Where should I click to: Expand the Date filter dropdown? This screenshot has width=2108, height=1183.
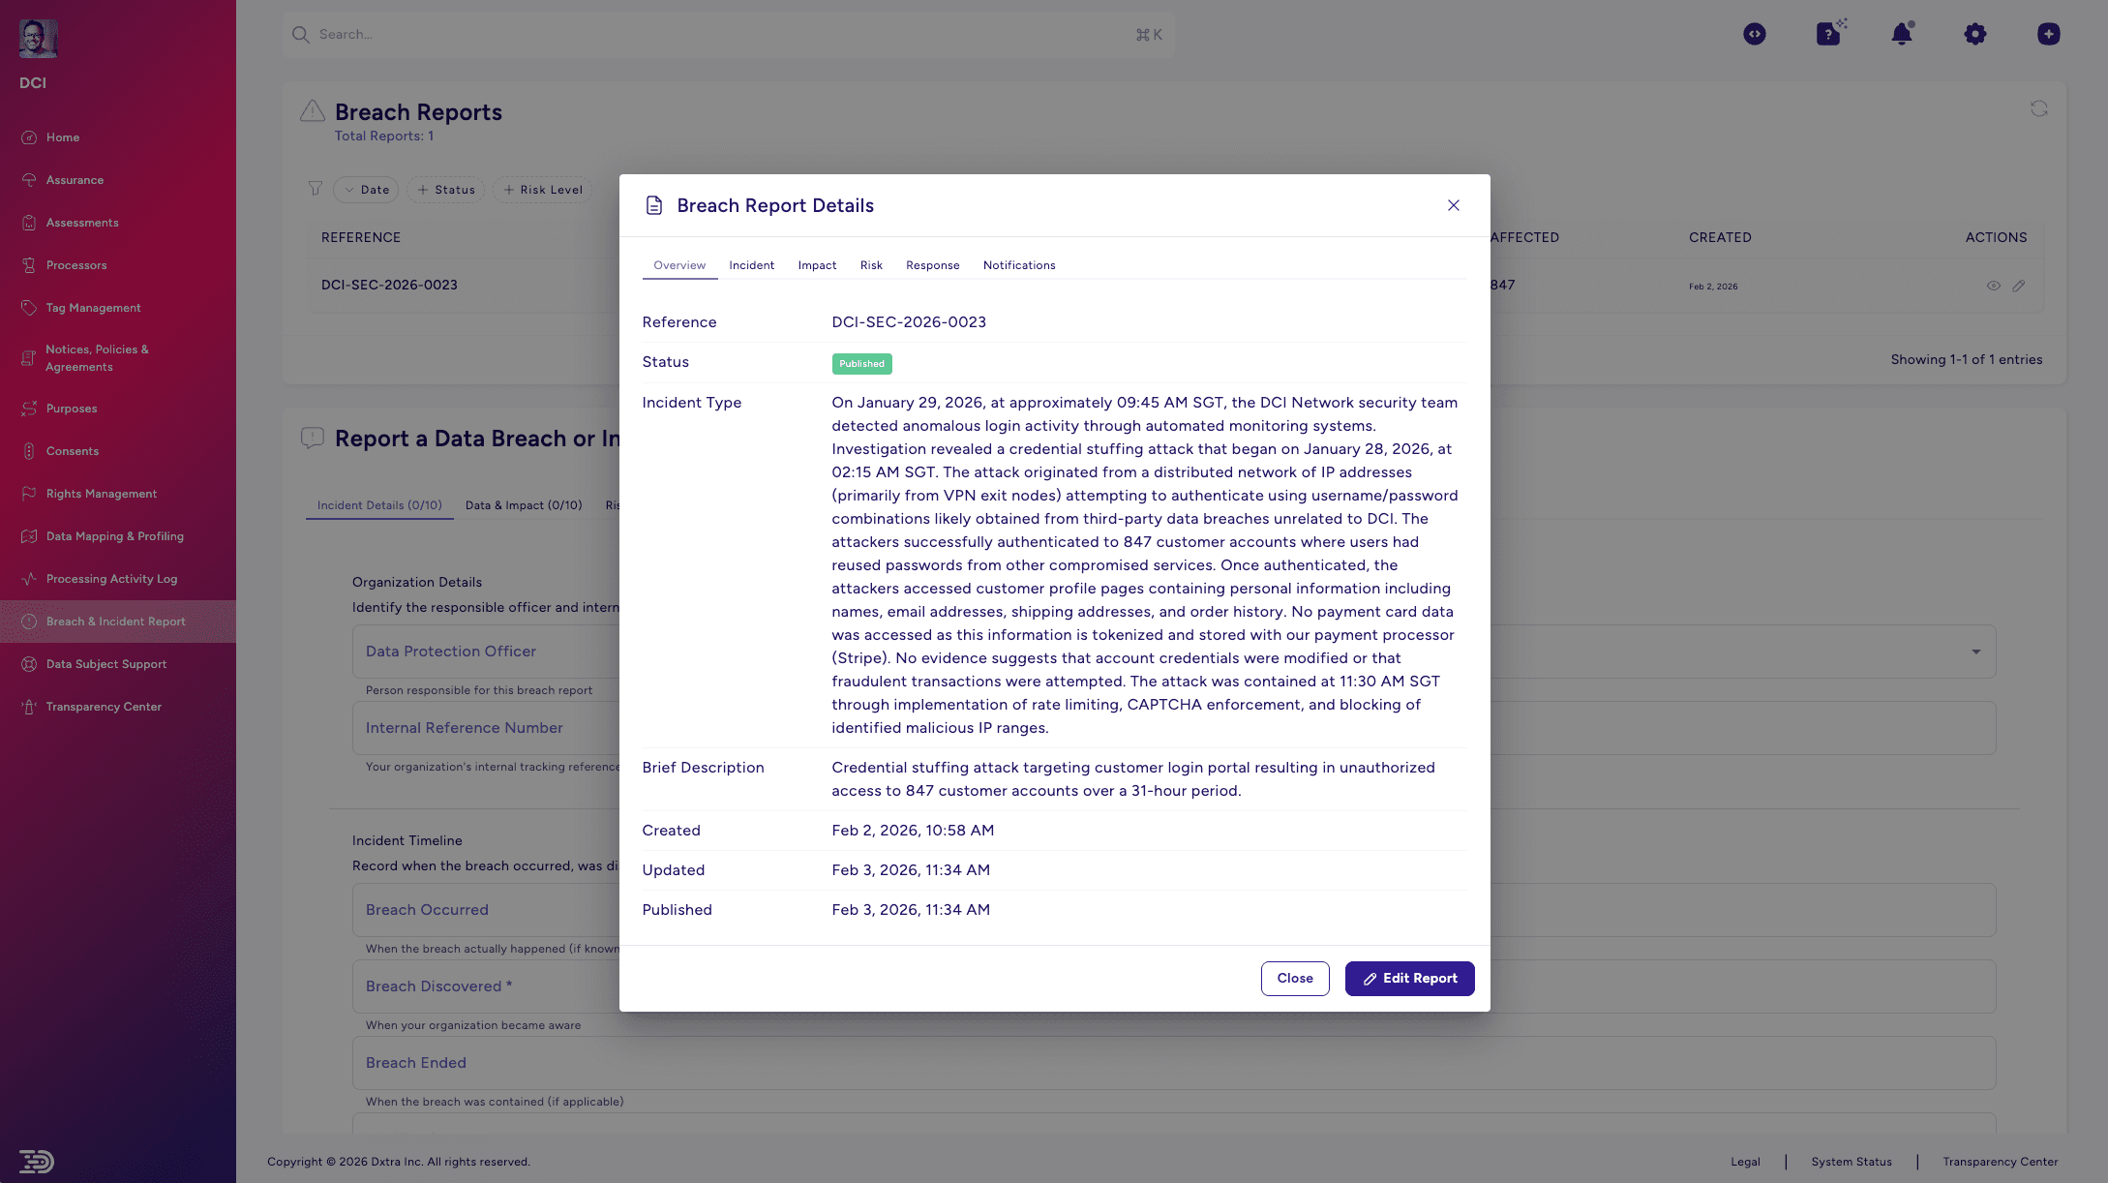tap(366, 190)
